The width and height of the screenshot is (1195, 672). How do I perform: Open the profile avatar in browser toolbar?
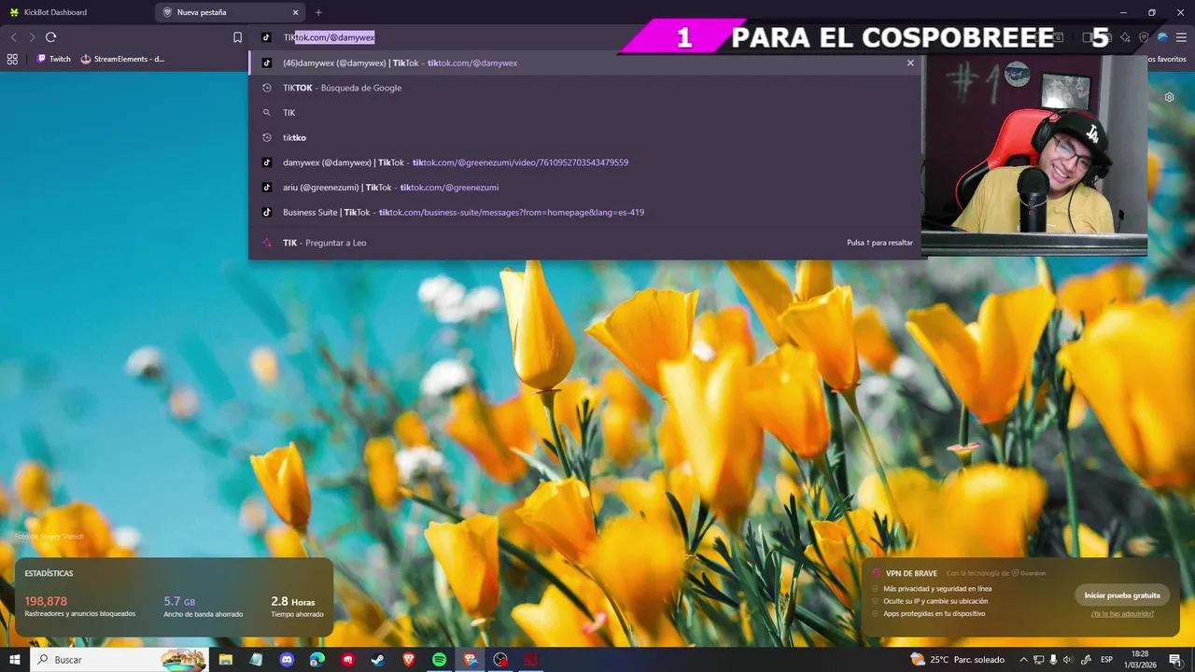[x=1162, y=37]
